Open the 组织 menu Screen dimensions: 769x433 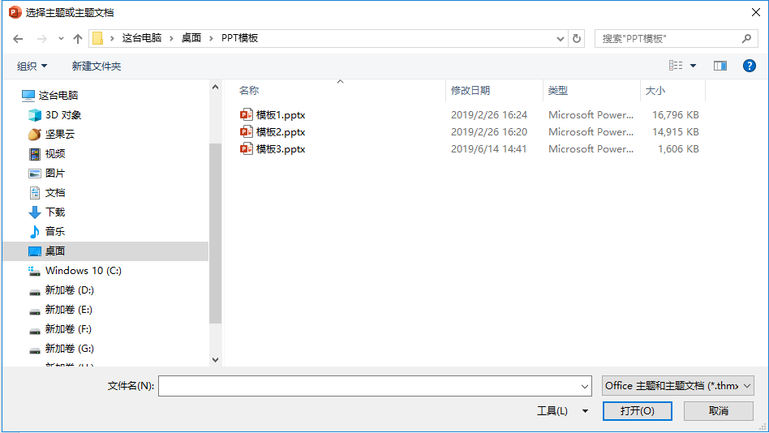click(32, 66)
